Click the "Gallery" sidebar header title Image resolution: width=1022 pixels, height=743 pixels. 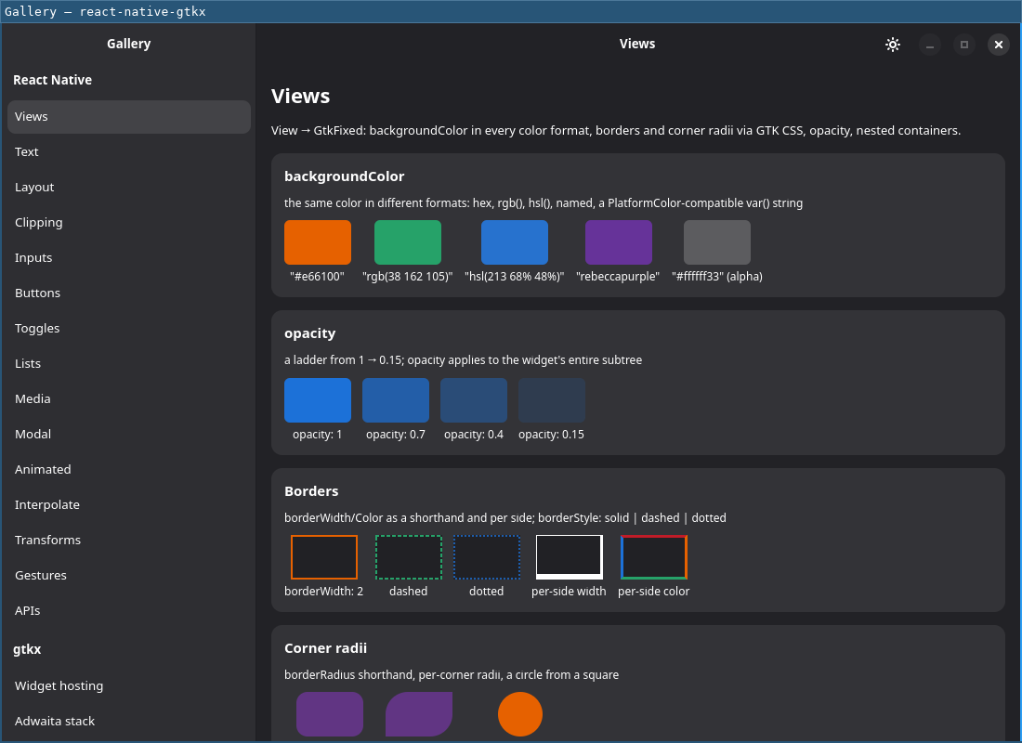pos(128,44)
